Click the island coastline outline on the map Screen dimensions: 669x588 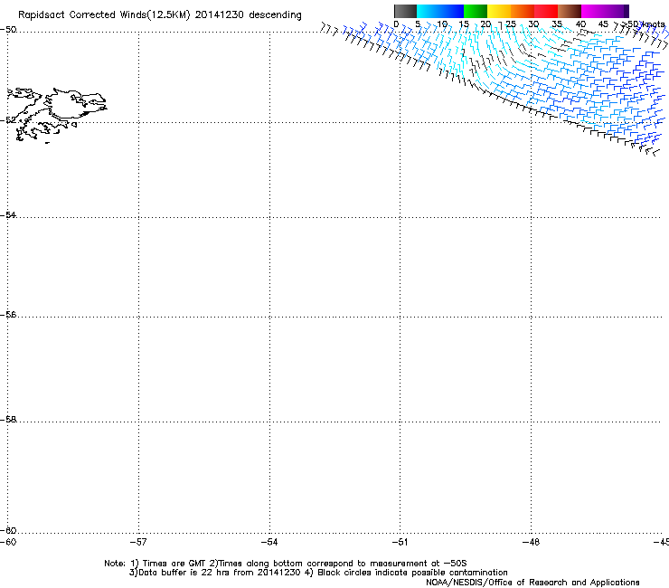[55, 115]
